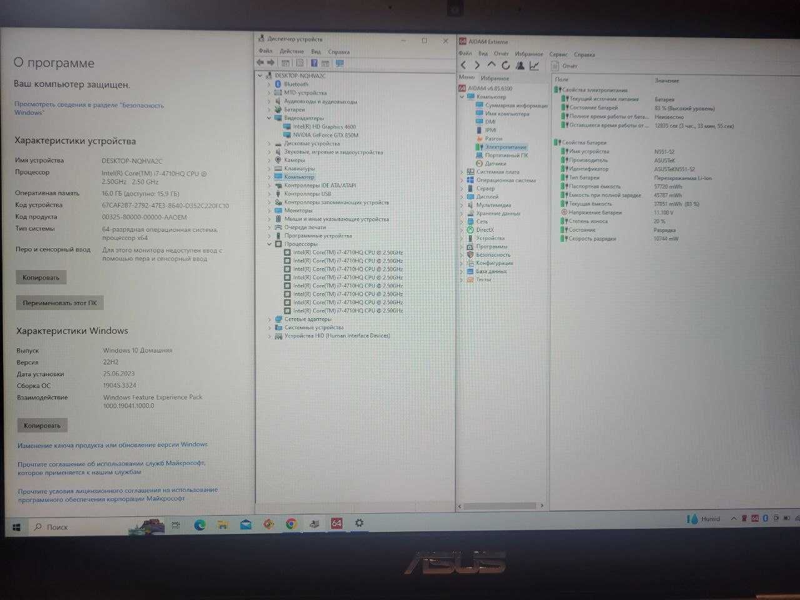
Task: Select Разгон item in AIDA64 tree
Action: pos(494,139)
